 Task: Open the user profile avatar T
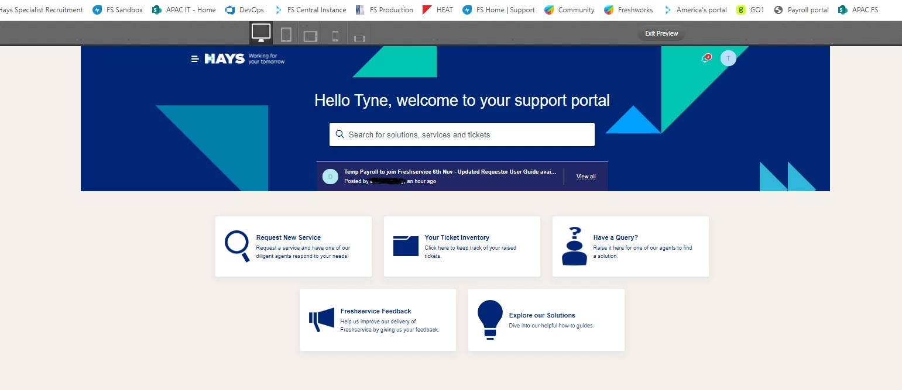728,58
